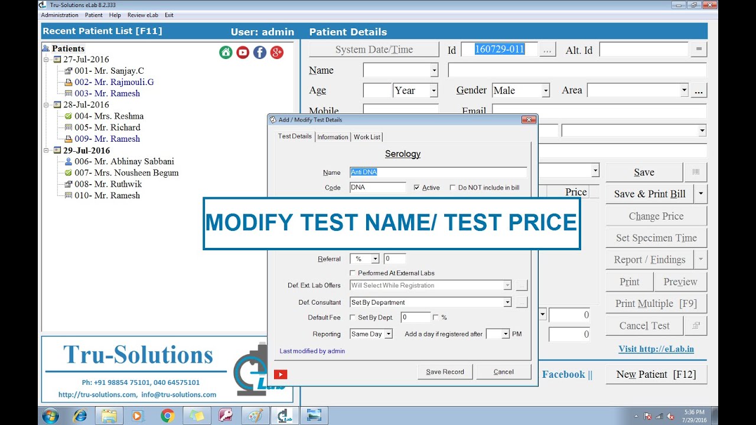Click green check icon of 007- Mrs. Nousheen Begum
This screenshot has width=756, height=425.
pyautogui.click(x=68, y=173)
